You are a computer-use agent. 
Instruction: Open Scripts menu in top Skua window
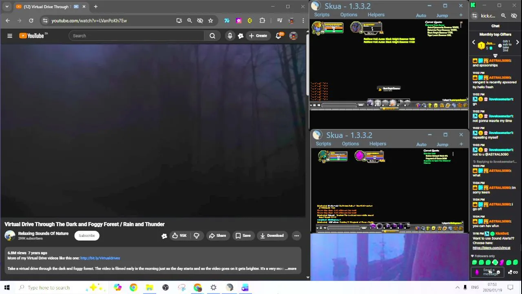(x=322, y=15)
